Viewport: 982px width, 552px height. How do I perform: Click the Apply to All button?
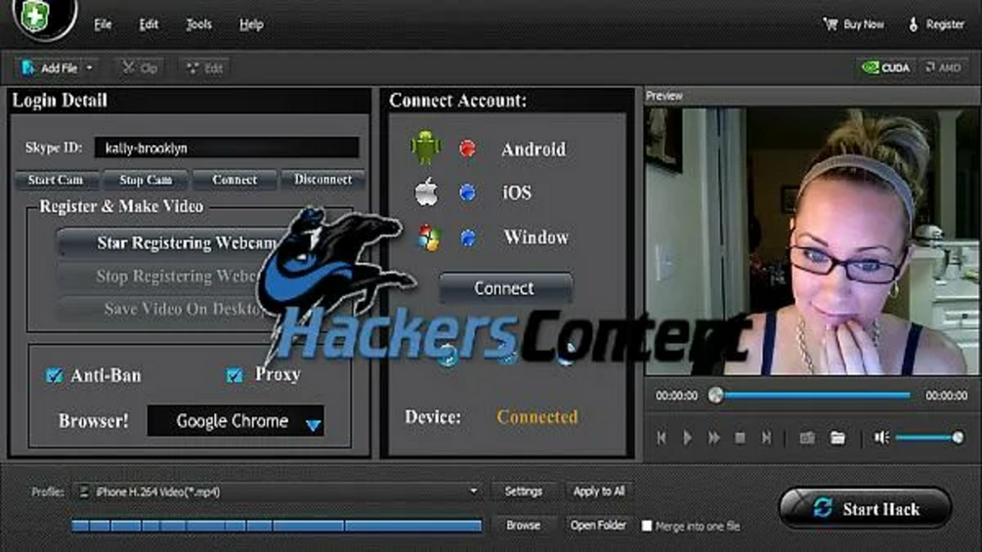click(x=599, y=491)
